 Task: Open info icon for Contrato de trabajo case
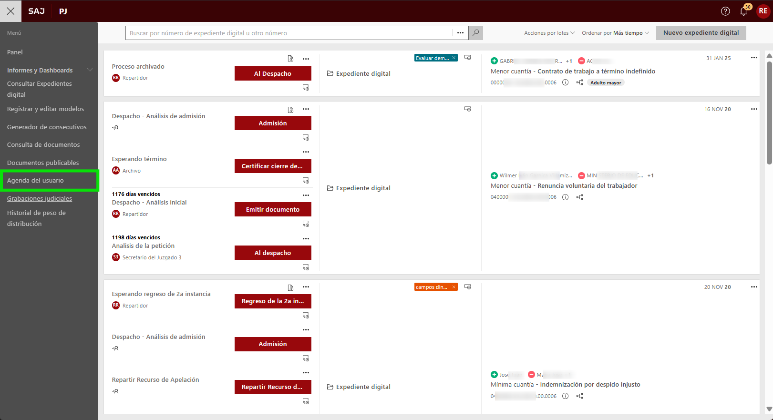click(565, 82)
